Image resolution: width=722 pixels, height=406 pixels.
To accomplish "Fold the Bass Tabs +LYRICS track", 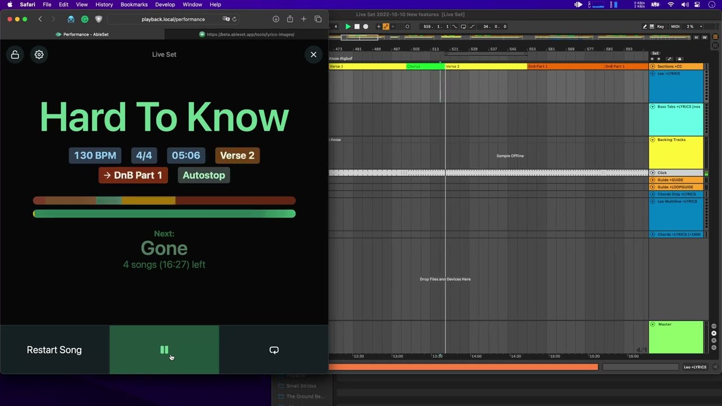I will [653, 107].
